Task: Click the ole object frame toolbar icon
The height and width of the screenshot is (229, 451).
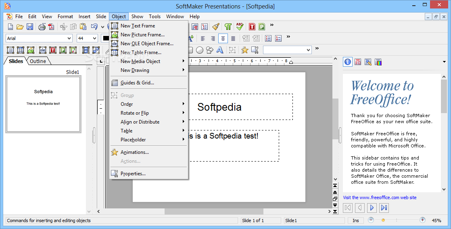Action: 43,50
